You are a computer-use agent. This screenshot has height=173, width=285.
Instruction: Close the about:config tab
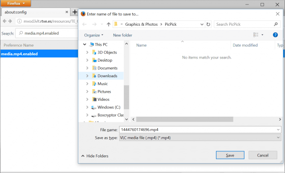(x=67, y=12)
